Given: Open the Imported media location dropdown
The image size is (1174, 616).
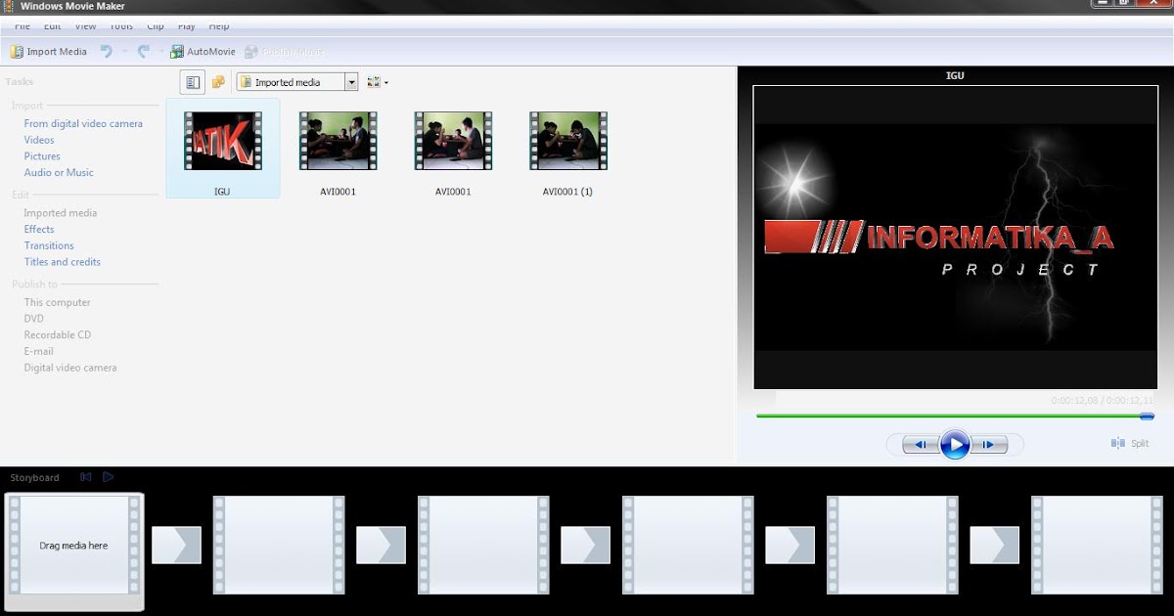Looking at the screenshot, I should click(x=297, y=82).
